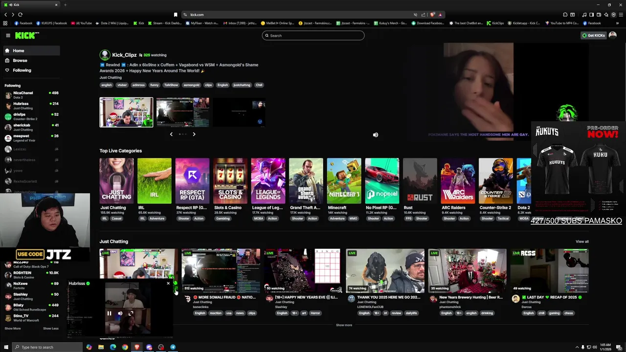Open the Just Chatting category card
The height and width of the screenshot is (352, 626).
coord(116,180)
